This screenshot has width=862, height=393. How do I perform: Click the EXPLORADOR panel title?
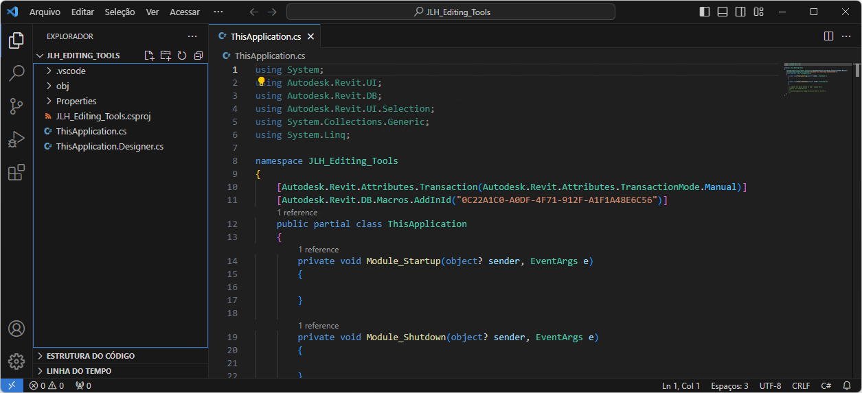point(70,36)
